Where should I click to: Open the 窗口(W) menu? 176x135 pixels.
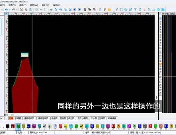34,5
